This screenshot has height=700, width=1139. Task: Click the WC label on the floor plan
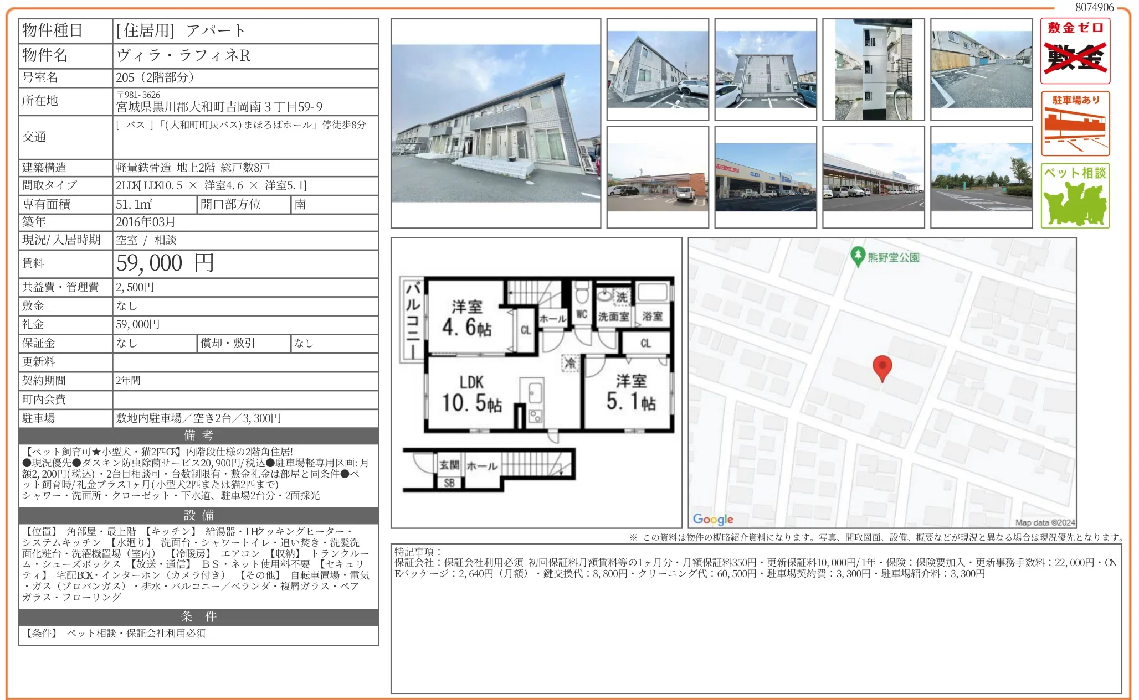point(581,314)
